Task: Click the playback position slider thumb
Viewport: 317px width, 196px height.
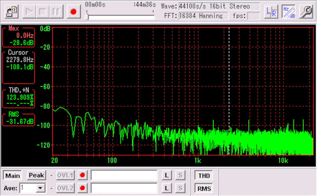Action: click(87, 17)
